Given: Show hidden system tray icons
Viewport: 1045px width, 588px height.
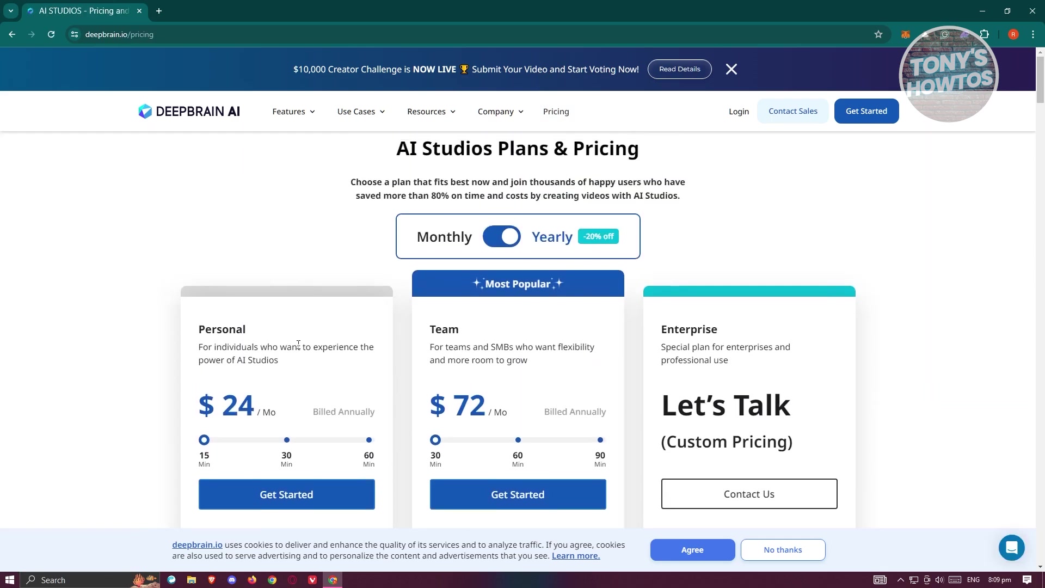Looking at the screenshot, I should point(900,580).
